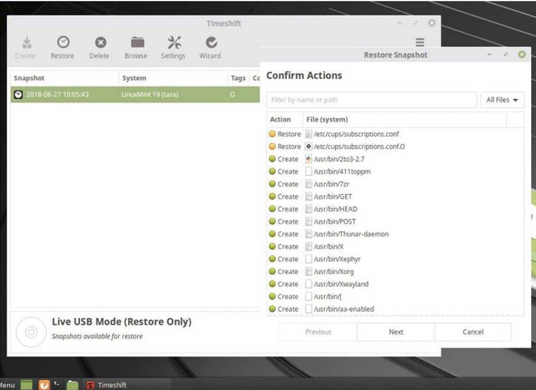Open the Browse snapshot folder icon
Screen dimensions: 536x390
click(x=137, y=42)
